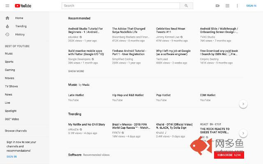The image size is (263, 164).
Task: Click the Trending flame icon in sidebar
Action: pyautogui.click(x=7, y=26)
